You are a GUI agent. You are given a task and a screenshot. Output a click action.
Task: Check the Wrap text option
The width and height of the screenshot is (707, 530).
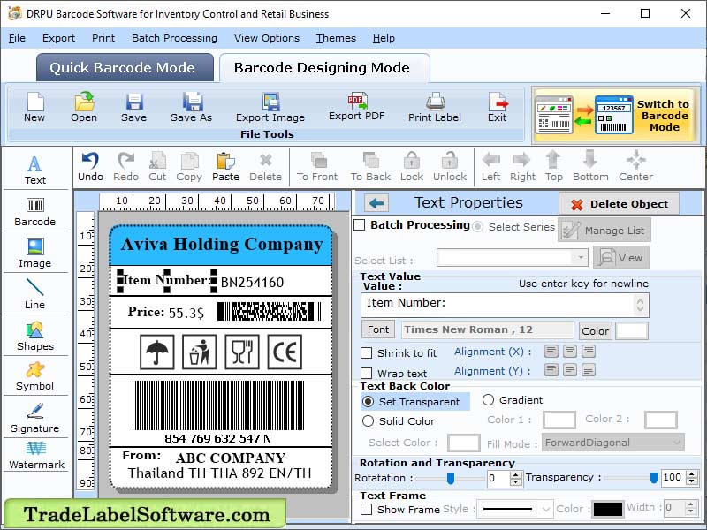pos(368,372)
